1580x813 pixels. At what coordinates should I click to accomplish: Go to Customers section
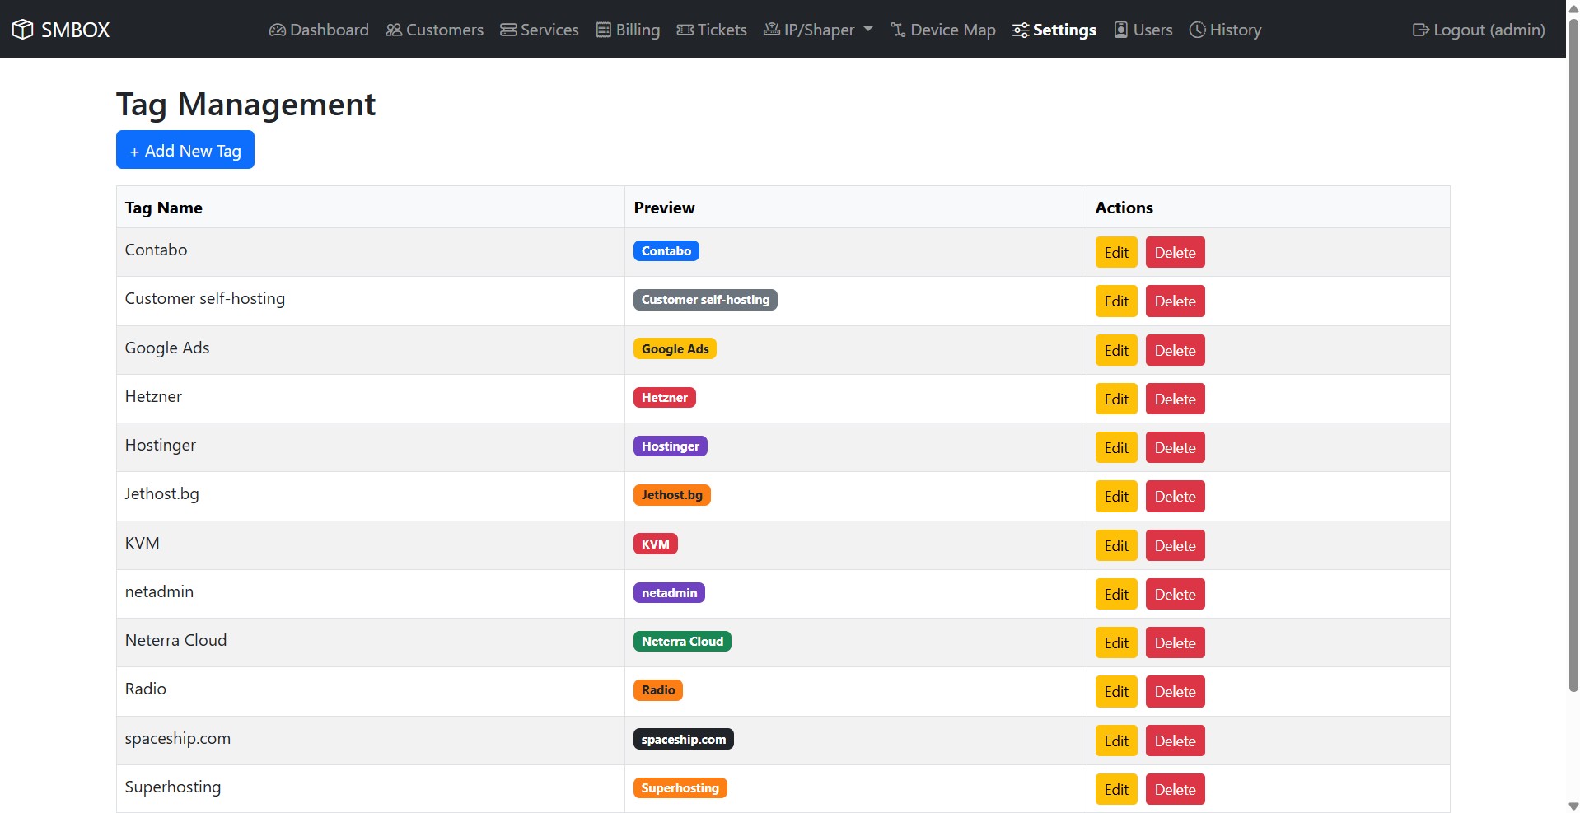click(x=435, y=30)
